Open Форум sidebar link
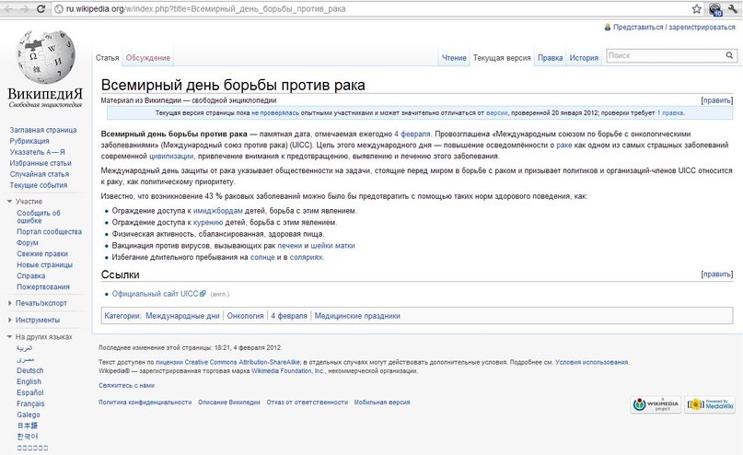The width and height of the screenshot is (743, 455). click(x=28, y=242)
